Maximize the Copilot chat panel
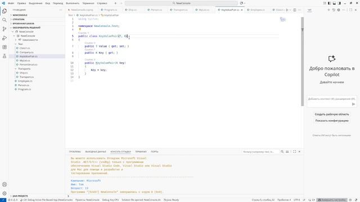 350,10
